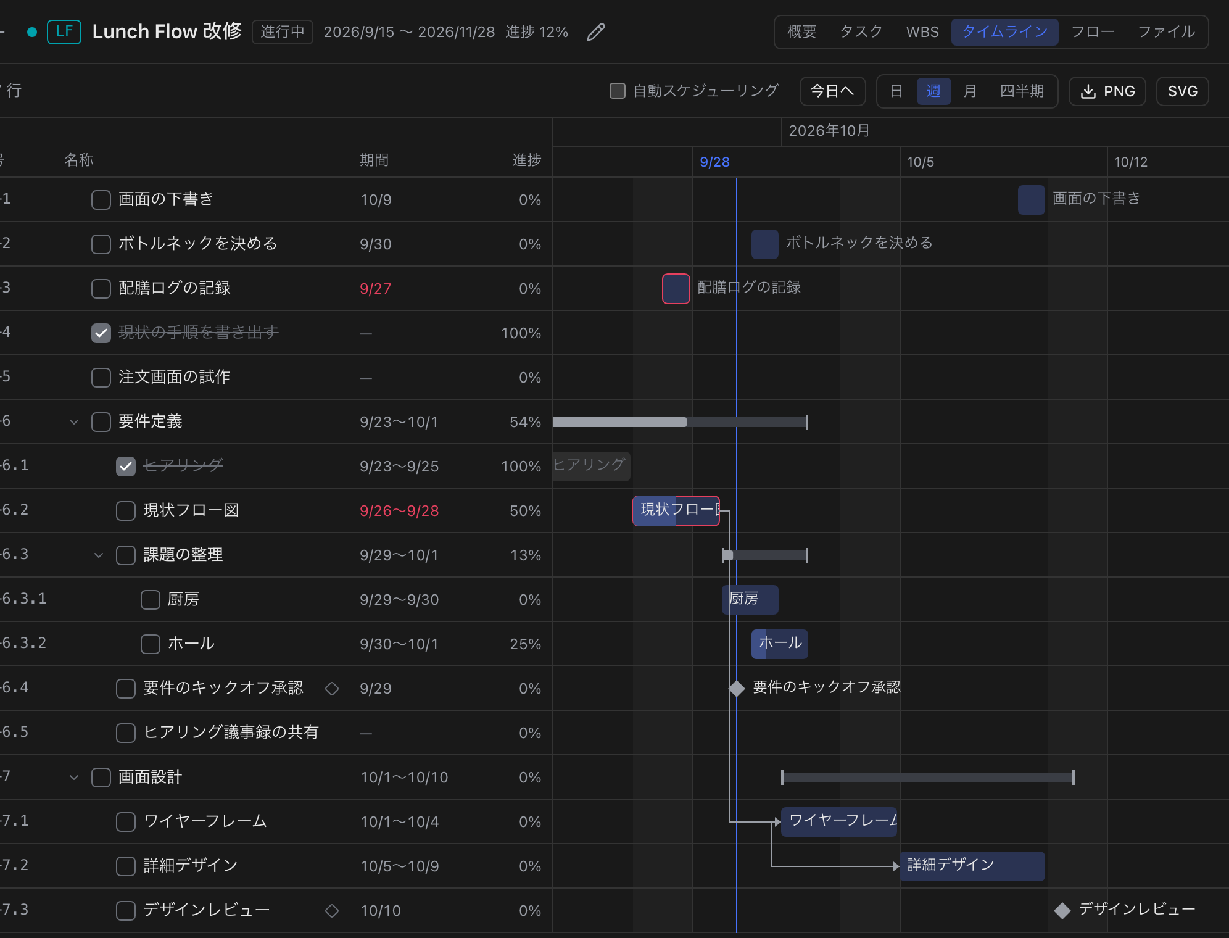Check the ボトルネックを決める task checkbox
The width and height of the screenshot is (1229, 938).
click(101, 244)
